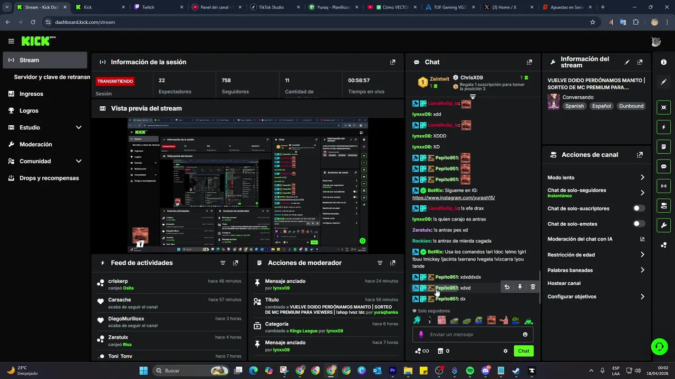Open Configurar objetivos settings

[596, 296]
